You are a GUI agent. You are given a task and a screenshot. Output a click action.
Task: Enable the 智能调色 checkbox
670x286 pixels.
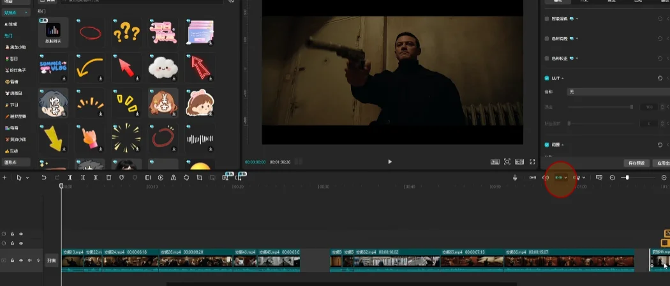[546, 19]
